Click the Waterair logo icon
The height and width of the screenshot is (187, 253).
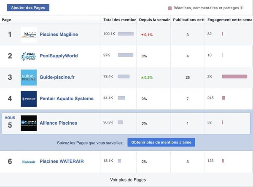(29, 162)
